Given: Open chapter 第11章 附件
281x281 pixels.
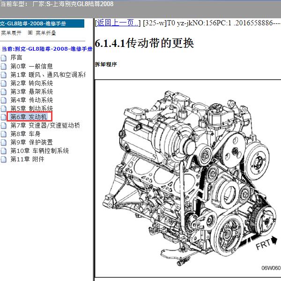Looking at the screenshot, I should [27, 159].
